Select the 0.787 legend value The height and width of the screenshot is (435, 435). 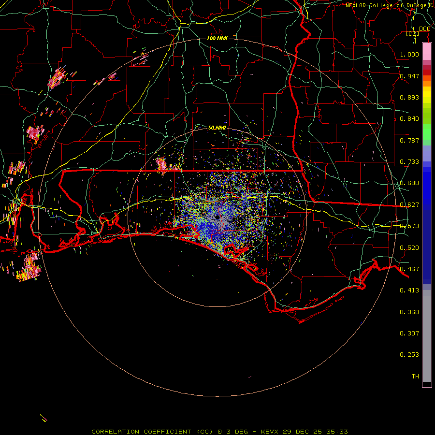(x=409, y=140)
